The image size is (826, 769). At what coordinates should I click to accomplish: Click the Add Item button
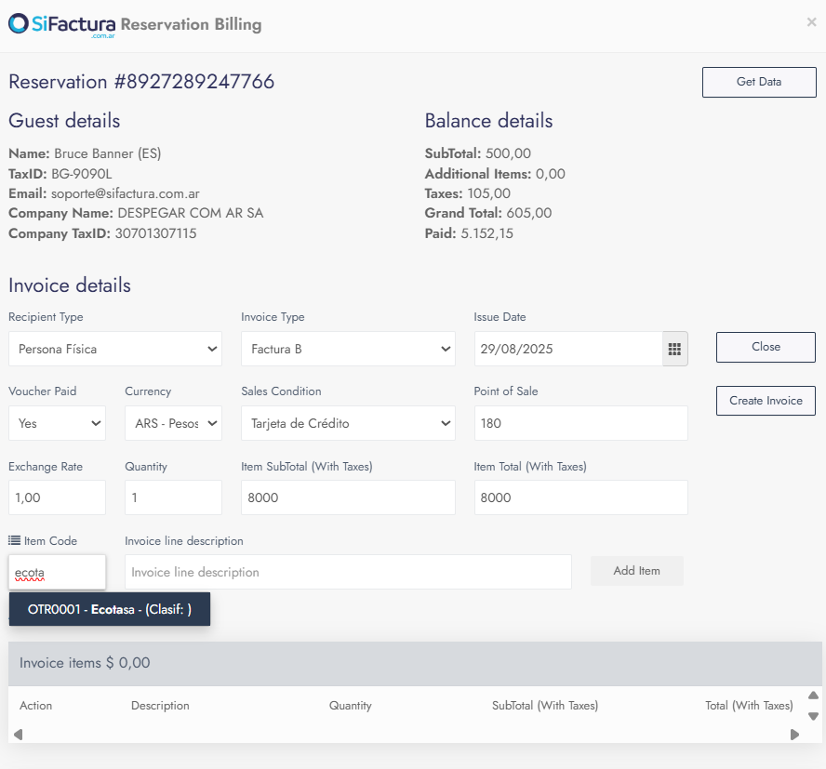coord(637,571)
